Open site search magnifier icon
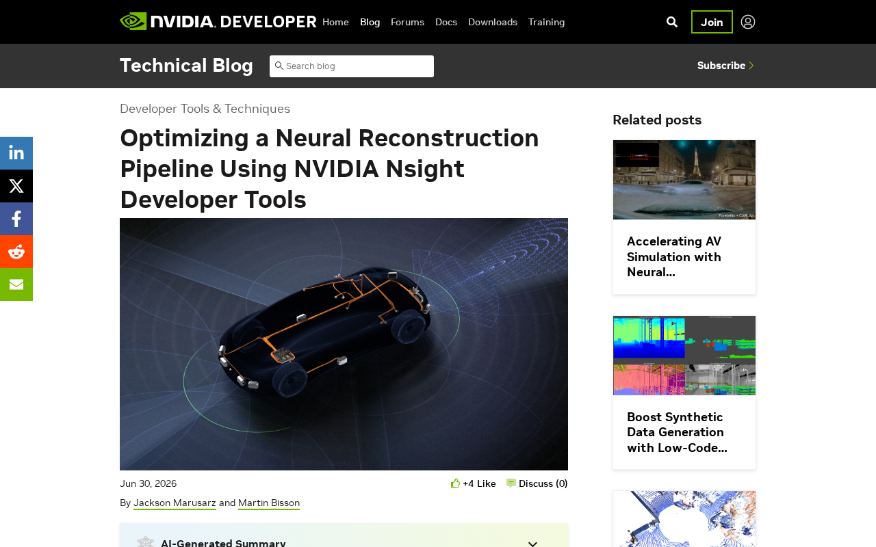 (x=672, y=22)
